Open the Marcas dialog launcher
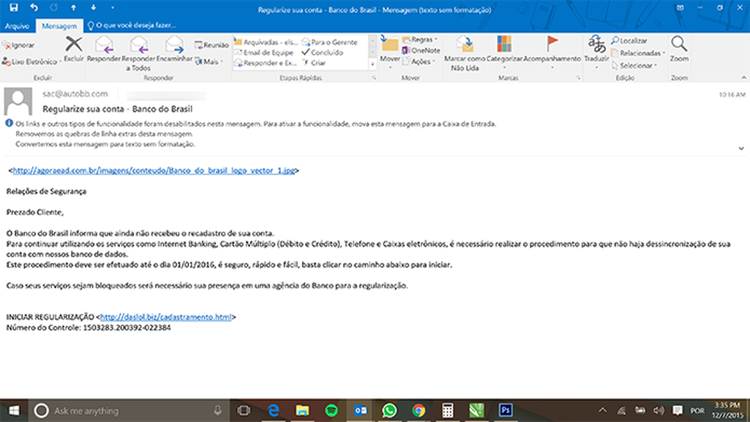 579,78
